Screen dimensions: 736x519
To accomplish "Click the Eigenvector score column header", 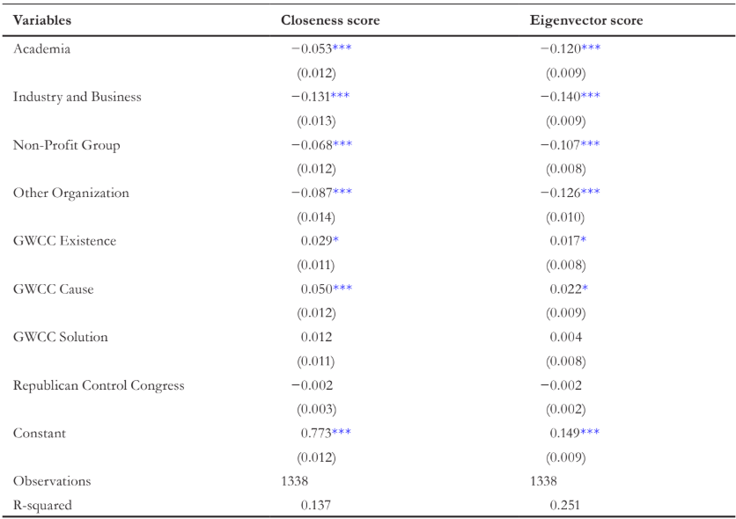I will (585, 20).
